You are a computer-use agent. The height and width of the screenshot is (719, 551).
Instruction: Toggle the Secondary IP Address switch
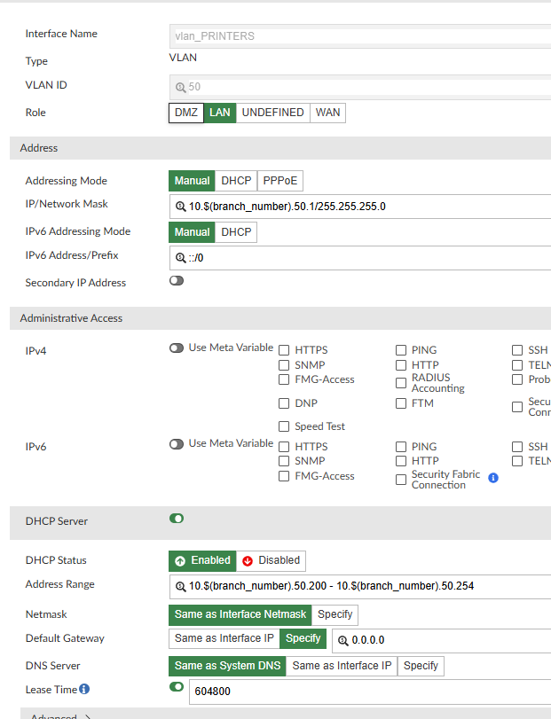(177, 281)
